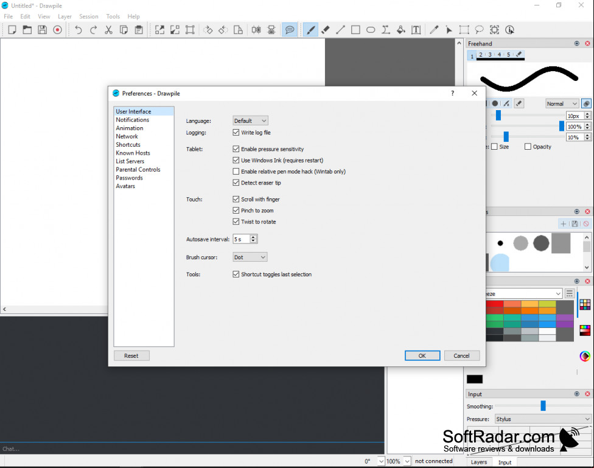The image size is (594, 468).
Task: Uncheck Scroll with finger
Action: pyautogui.click(x=236, y=199)
